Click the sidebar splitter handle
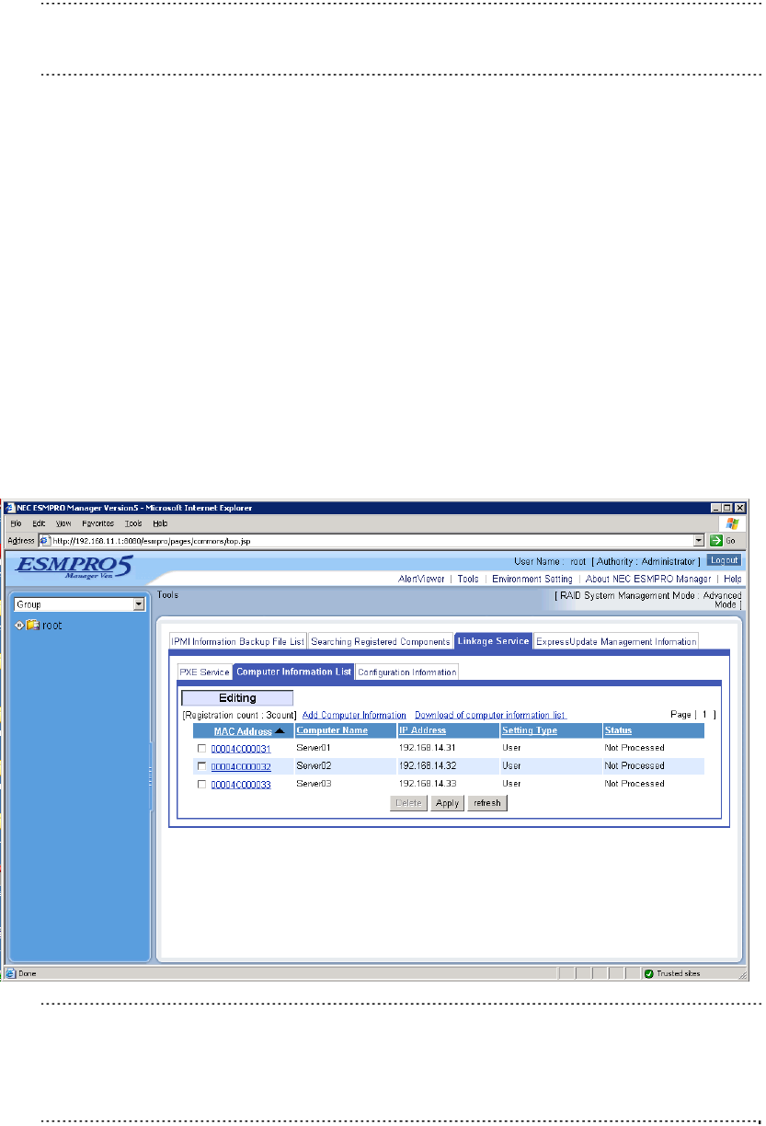 click(152, 776)
